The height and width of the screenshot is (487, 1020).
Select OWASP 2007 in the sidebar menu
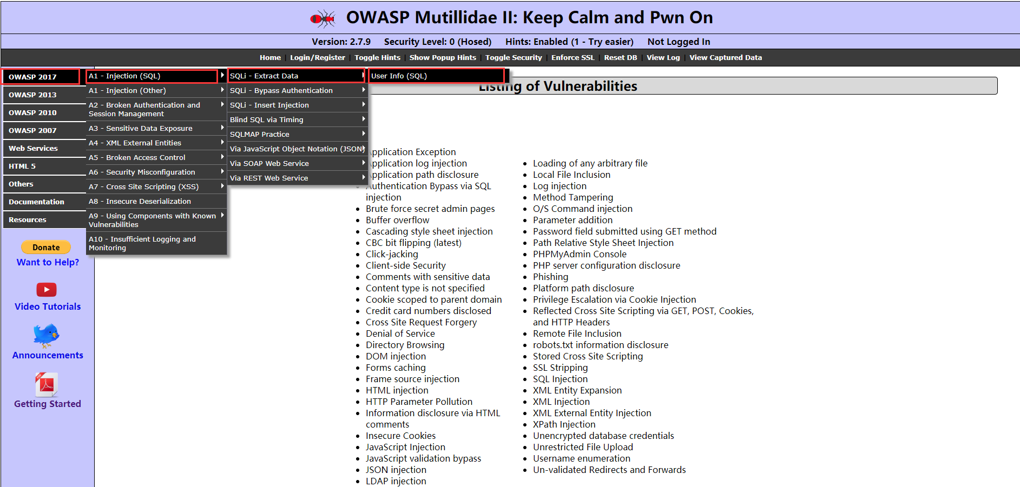tap(44, 130)
